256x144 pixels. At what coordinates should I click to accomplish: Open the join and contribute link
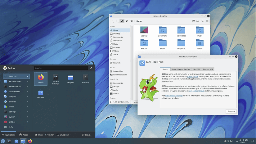197,91
